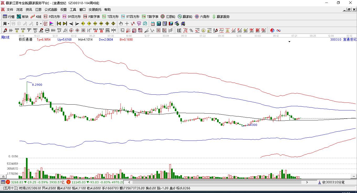Screen dimensions: 357x193
Task: Click the yin-yang symbol icon
Action: pos(272,30)
